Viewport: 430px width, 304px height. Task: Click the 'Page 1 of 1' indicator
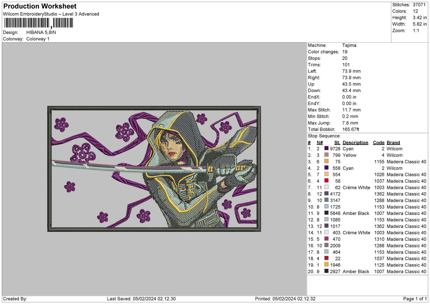coord(415,299)
